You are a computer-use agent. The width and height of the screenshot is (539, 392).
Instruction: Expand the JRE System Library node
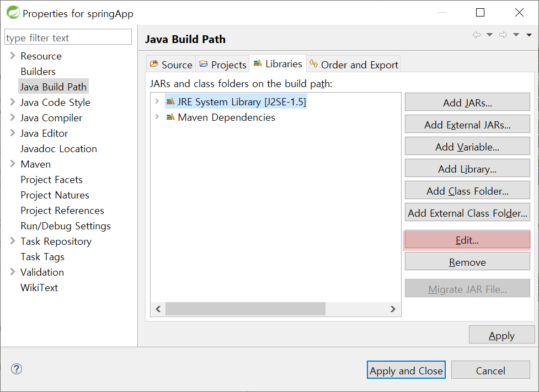[x=157, y=101]
